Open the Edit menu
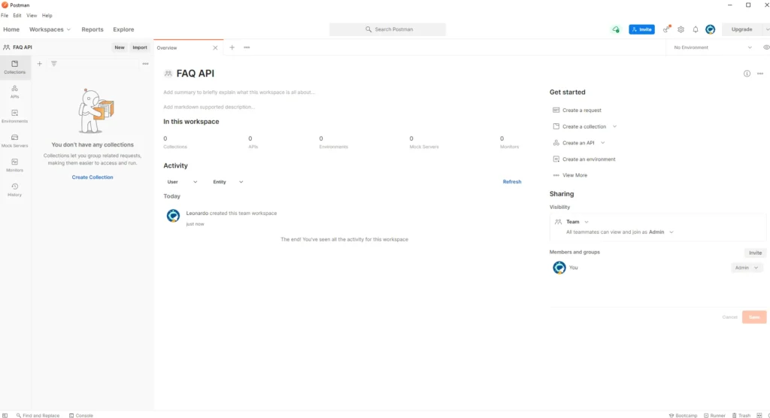Viewport: 770px width, 418px height. pos(17,16)
